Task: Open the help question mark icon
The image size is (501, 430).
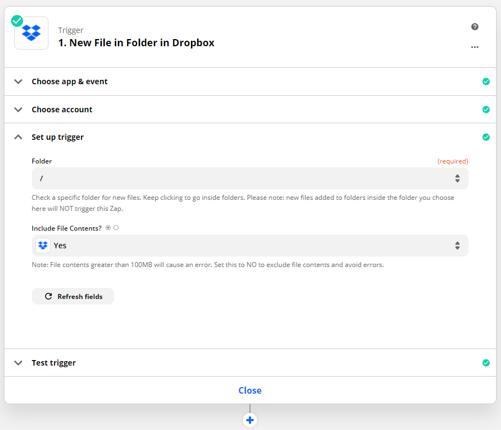Action: [475, 27]
